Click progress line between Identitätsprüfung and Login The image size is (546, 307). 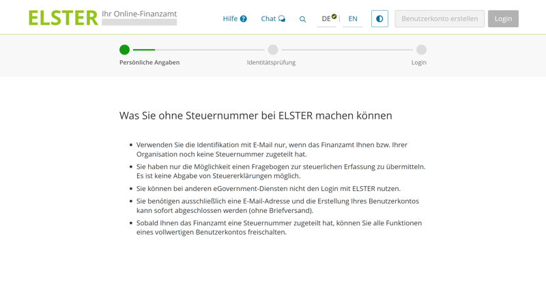[x=347, y=50]
